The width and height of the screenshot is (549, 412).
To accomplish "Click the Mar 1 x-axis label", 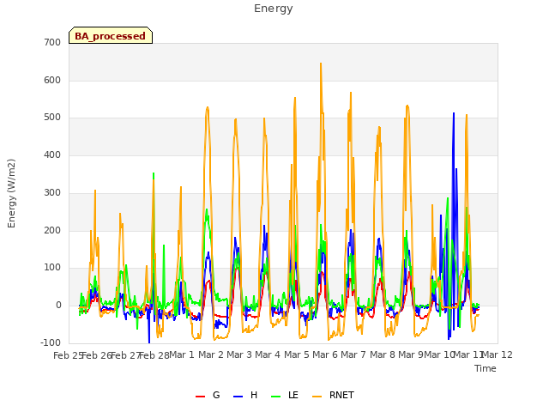I will click(182, 355).
